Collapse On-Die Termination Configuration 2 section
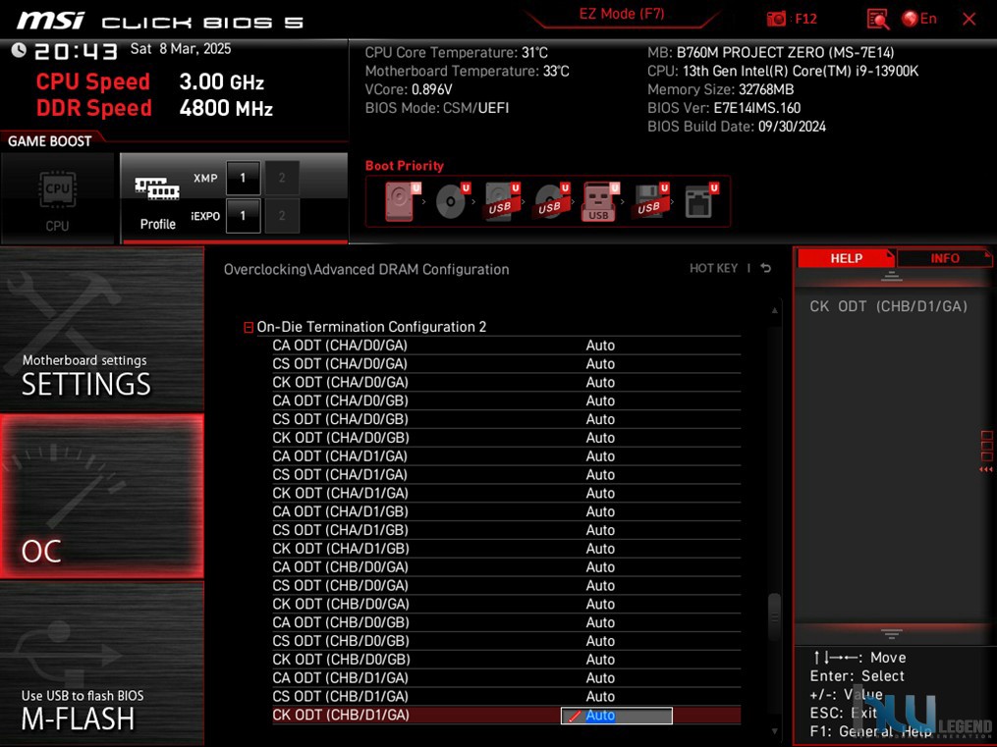This screenshot has width=997, height=747. tap(249, 327)
